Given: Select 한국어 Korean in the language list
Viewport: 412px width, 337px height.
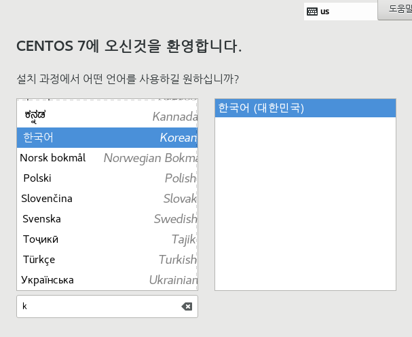Looking at the screenshot, I should [107, 138].
